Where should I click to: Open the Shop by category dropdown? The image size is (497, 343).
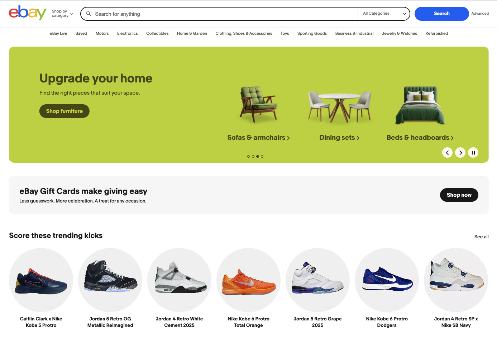click(62, 14)
